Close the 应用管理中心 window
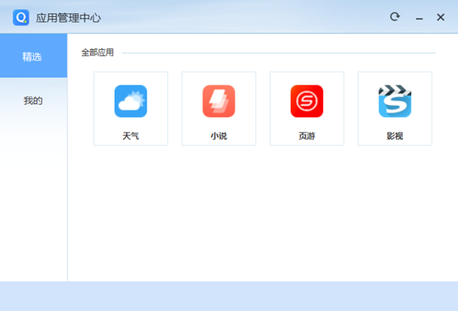Screen dimensions: 458x311 (x=440, y=17)
